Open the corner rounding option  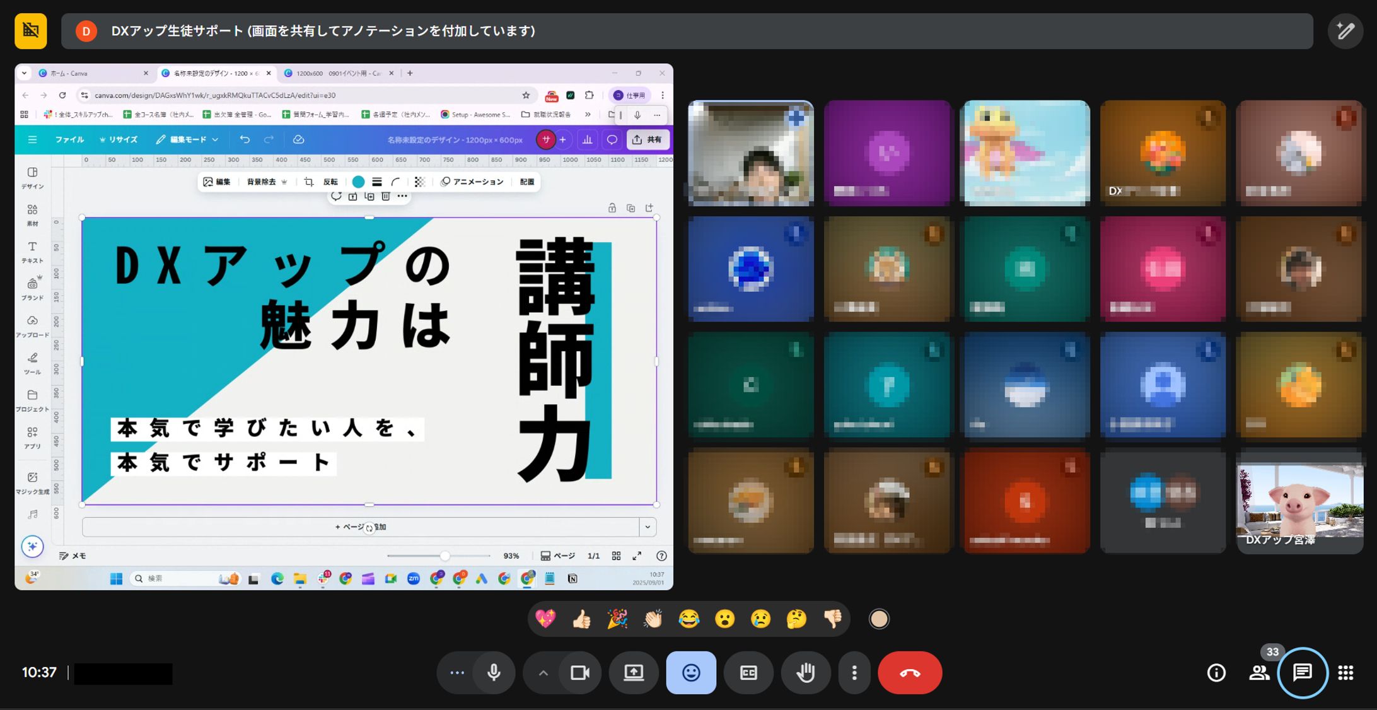pos(395,182)
